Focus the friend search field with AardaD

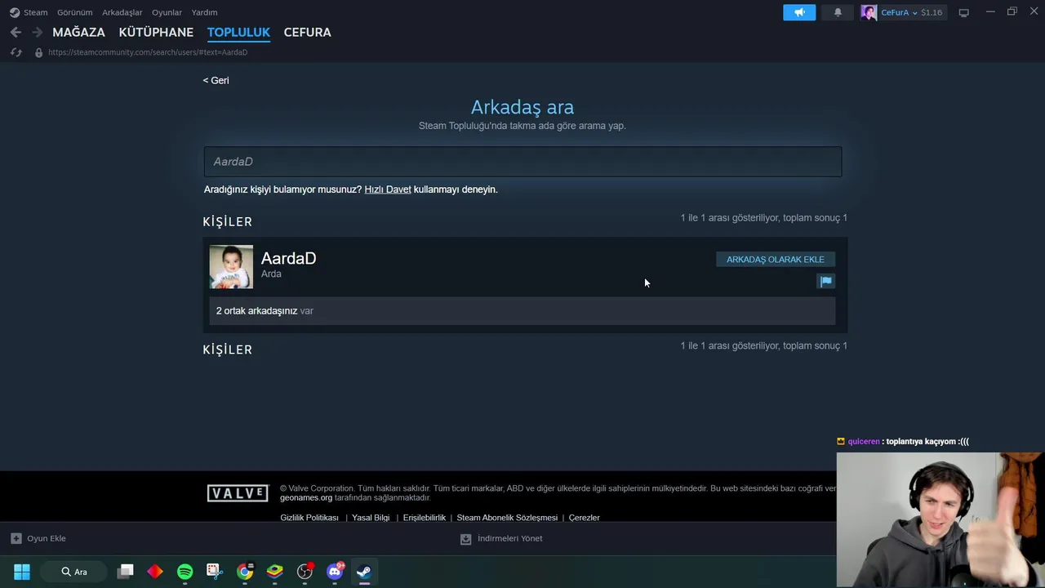click(x=522, y=162)
